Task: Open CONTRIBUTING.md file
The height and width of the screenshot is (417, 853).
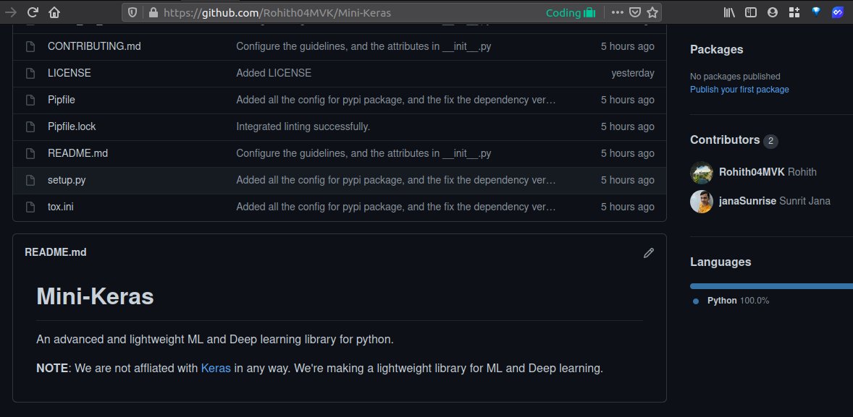Action: (94, 47)
